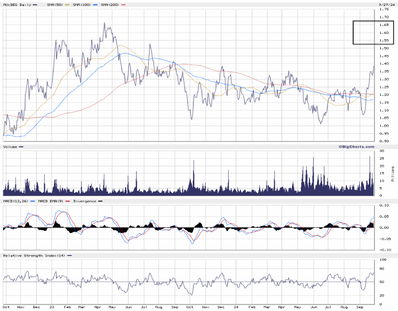This screenshot has height=311, width=398.
Task: Click the AU:DEG Daily legend label
Action: (17, 5)
